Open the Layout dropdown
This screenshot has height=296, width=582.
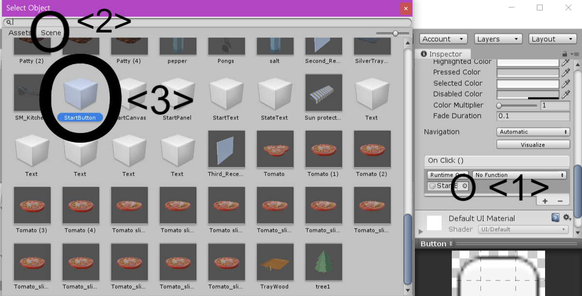tap(552, 39)
